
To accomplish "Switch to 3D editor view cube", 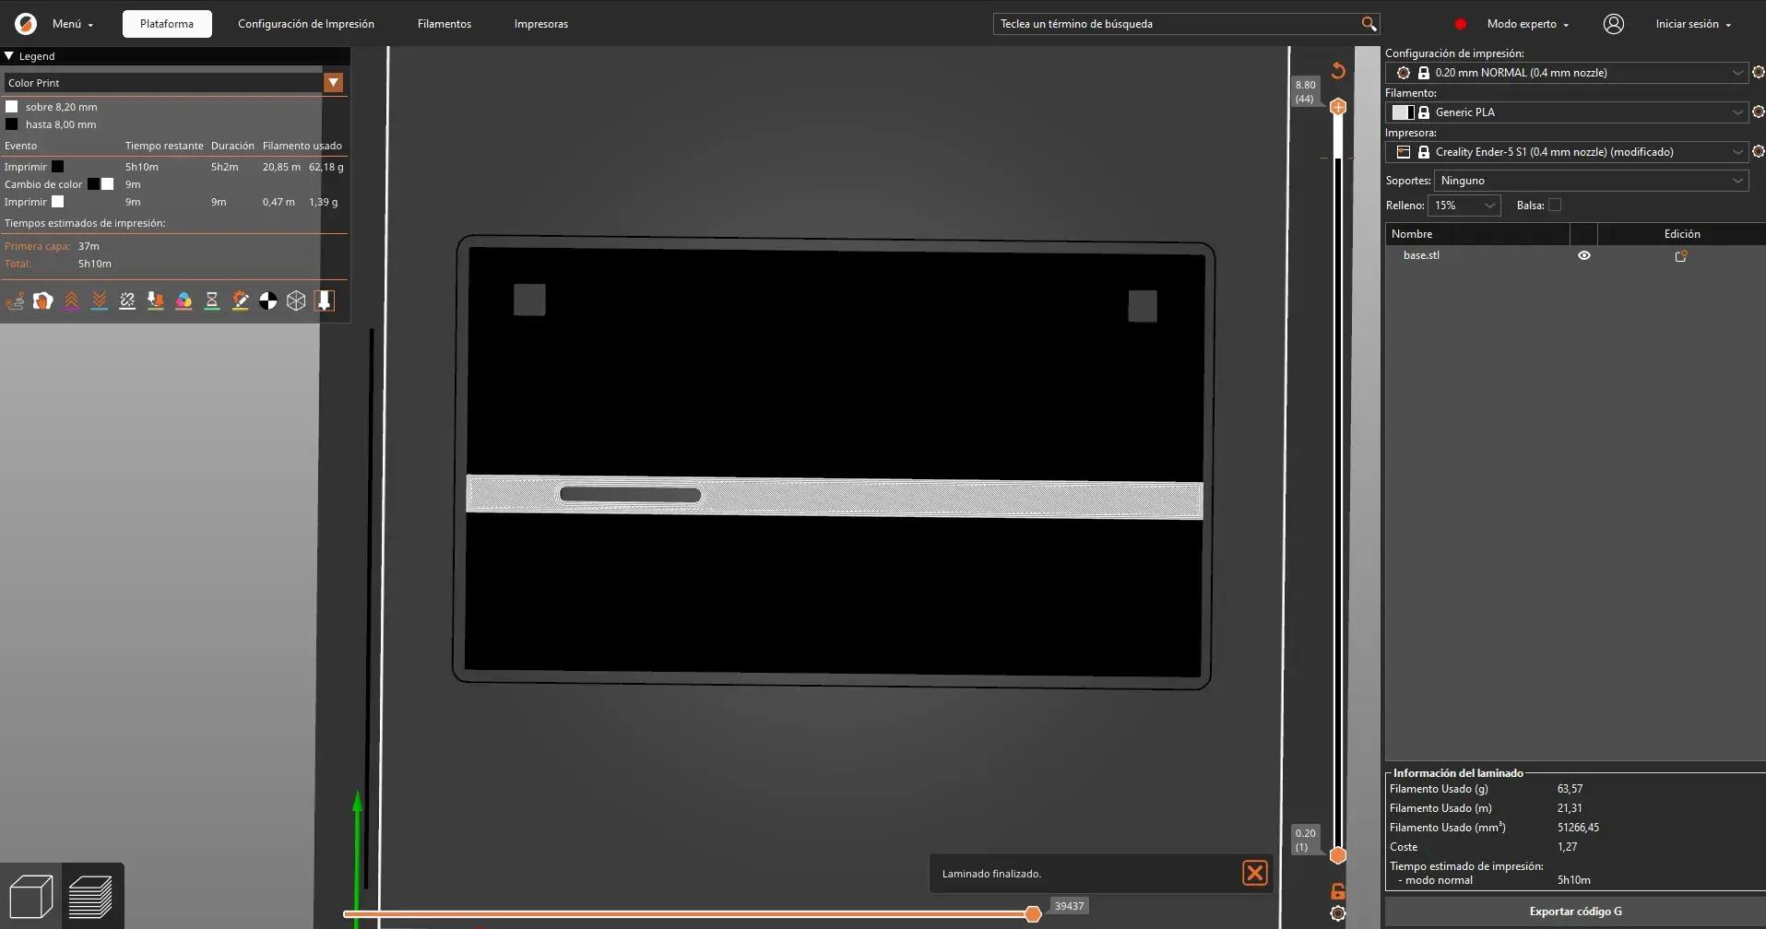I will coord(30,896).
